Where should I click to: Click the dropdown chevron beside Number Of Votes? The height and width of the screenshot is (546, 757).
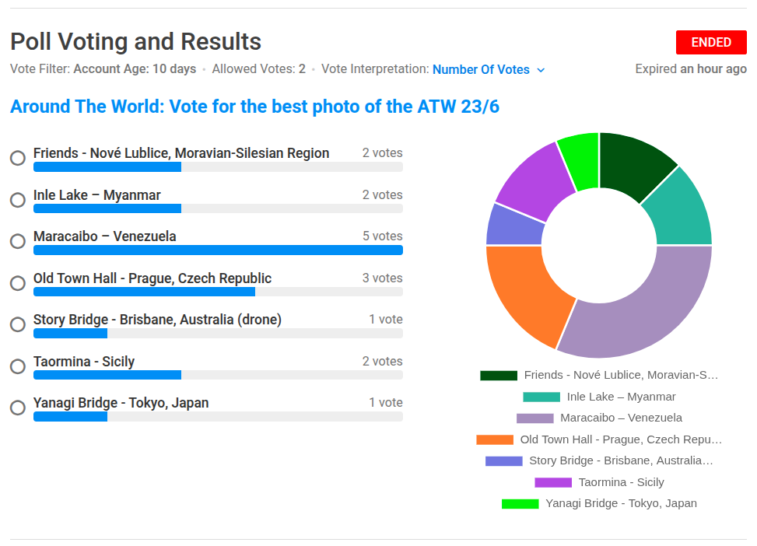(x=541, y=70)
